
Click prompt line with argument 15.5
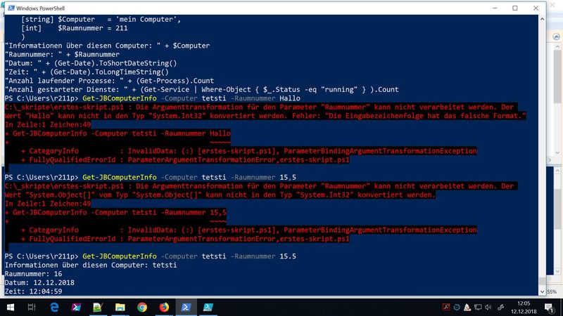[x=151, y=256]
